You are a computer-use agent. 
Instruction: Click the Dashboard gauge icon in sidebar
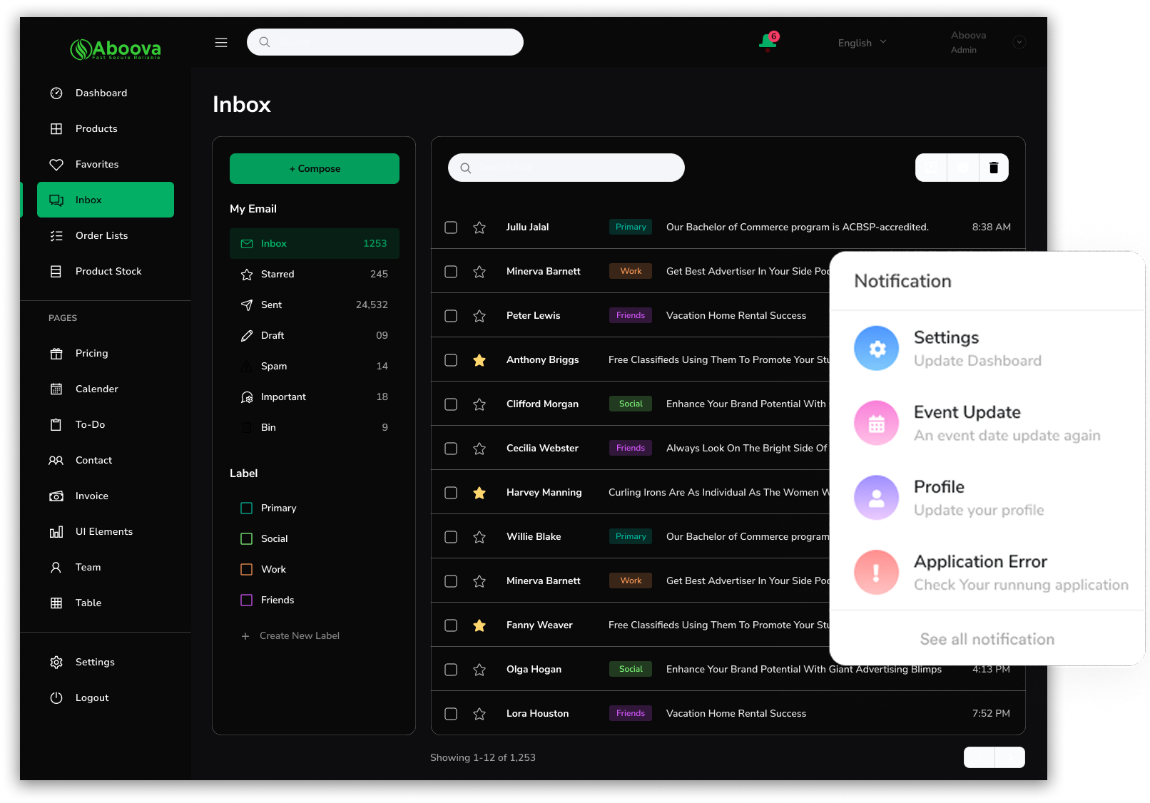[56, 93]
